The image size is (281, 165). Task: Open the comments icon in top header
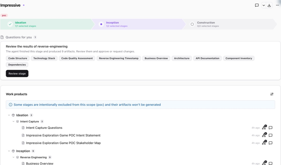(x=257, y=5)
